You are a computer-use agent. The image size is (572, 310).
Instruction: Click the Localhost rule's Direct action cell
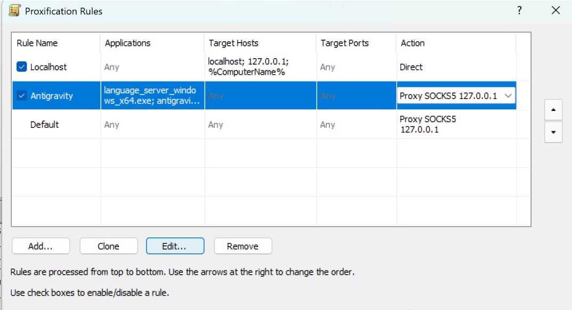point(411,67)
